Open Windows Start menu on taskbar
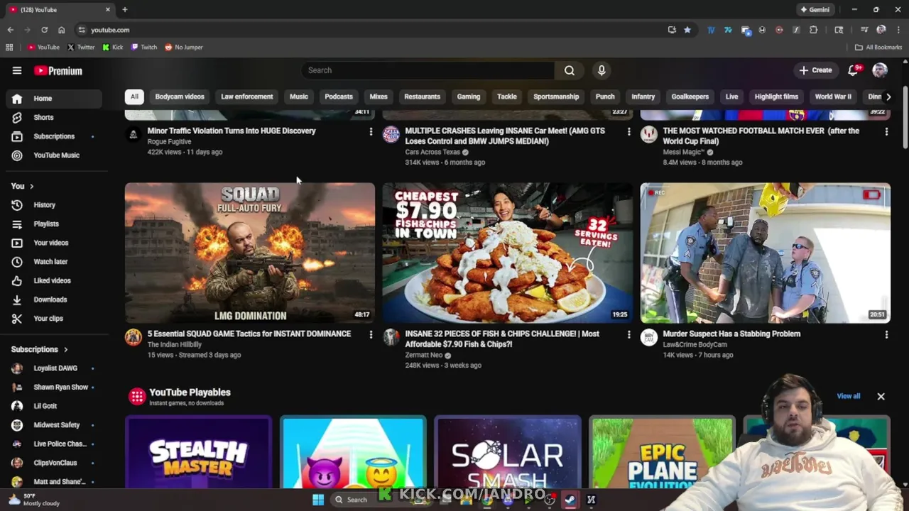The image size is (909, 511). 318,500
